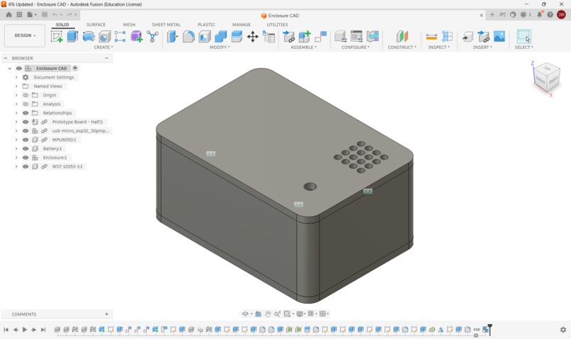Screen dimensions: 571x339
Task: Hide the WST-1205S-1:1 component
Action: click(26, 166)
